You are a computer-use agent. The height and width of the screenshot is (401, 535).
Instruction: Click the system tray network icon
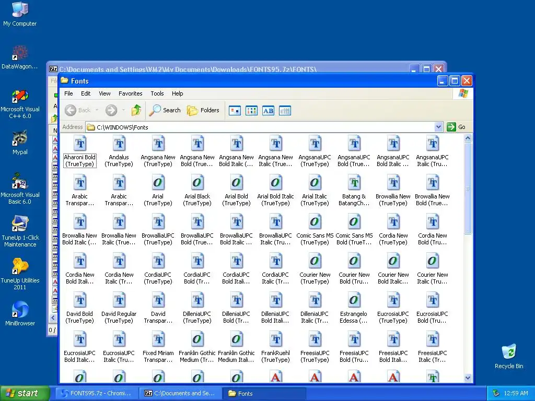point(496,393)
